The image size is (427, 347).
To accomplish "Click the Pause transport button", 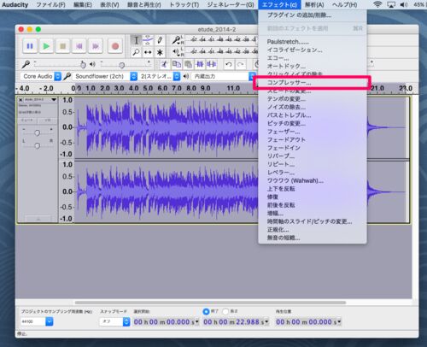I will [x=30, y=46].
